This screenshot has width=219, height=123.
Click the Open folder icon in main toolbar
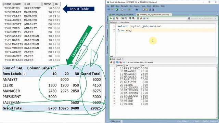(147, 10)
